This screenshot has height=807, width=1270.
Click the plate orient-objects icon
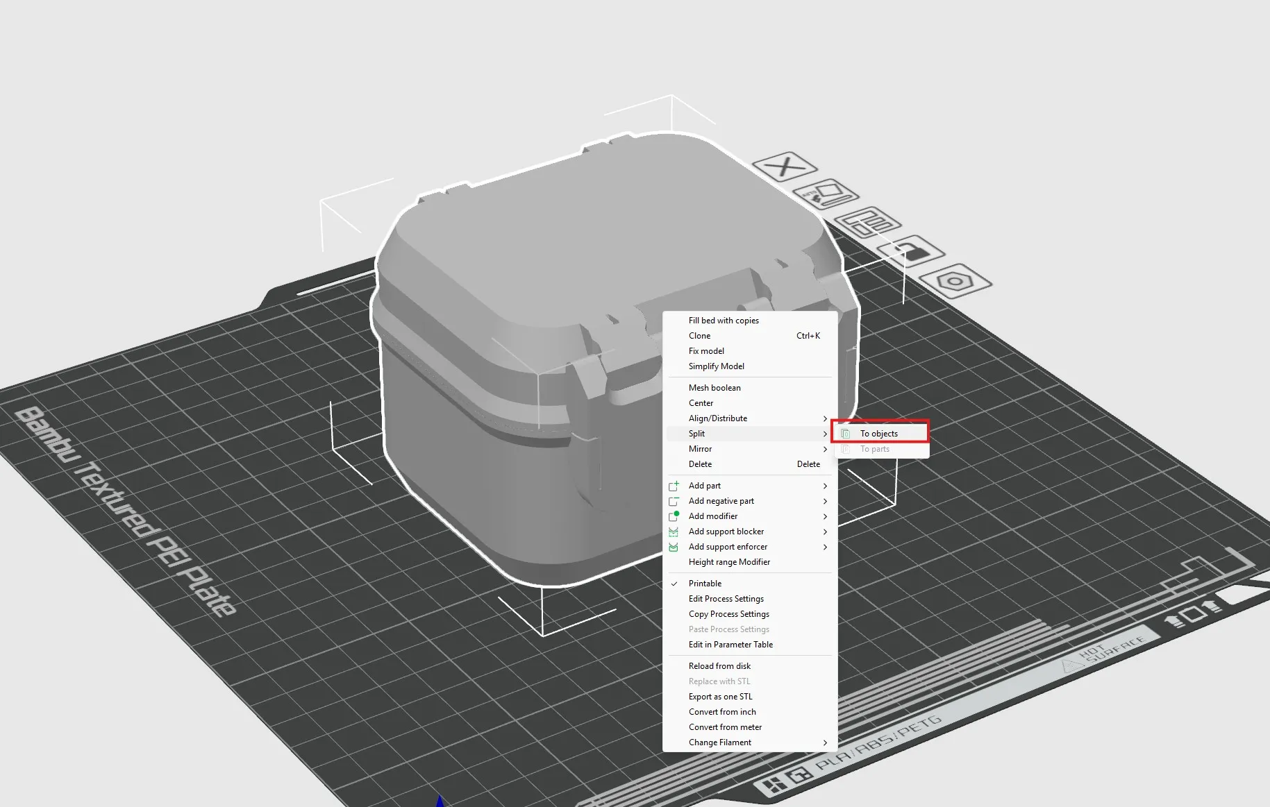(x=826, y=195)
